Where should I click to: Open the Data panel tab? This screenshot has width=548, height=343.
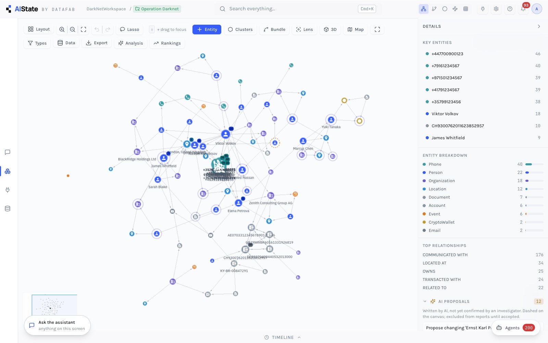66,43
